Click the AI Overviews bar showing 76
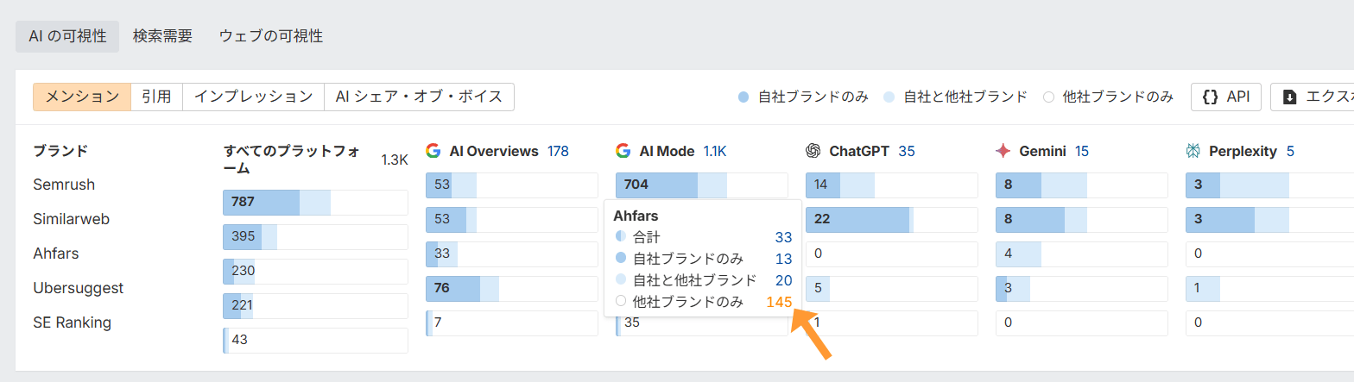Viewport: 1354px width, 382px height. click(x=512, y=289)
